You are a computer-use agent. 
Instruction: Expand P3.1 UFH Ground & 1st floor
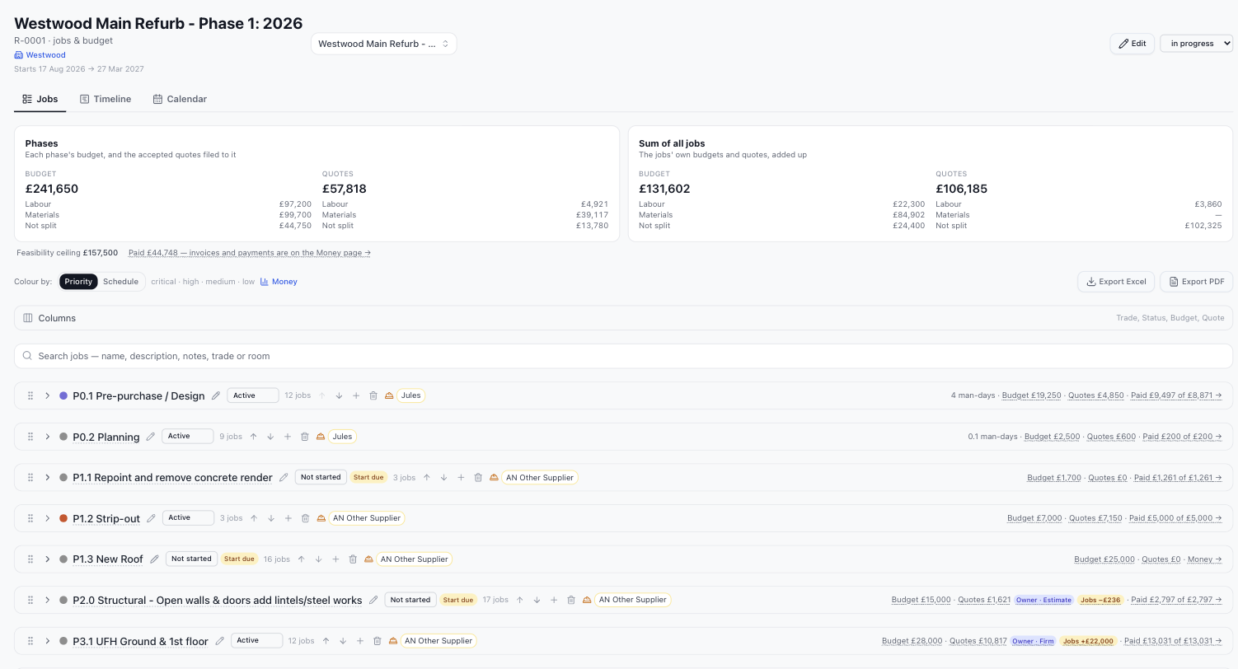tap(48, 640)
